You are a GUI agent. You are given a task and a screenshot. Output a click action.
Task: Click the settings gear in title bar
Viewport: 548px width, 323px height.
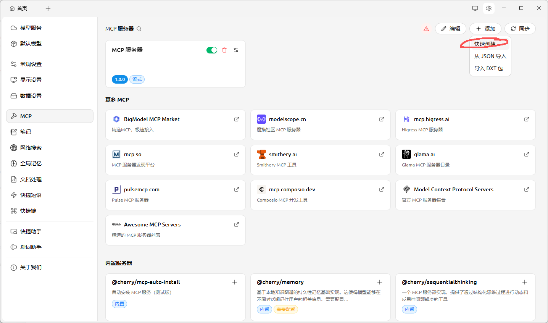[x=489, y=8]
